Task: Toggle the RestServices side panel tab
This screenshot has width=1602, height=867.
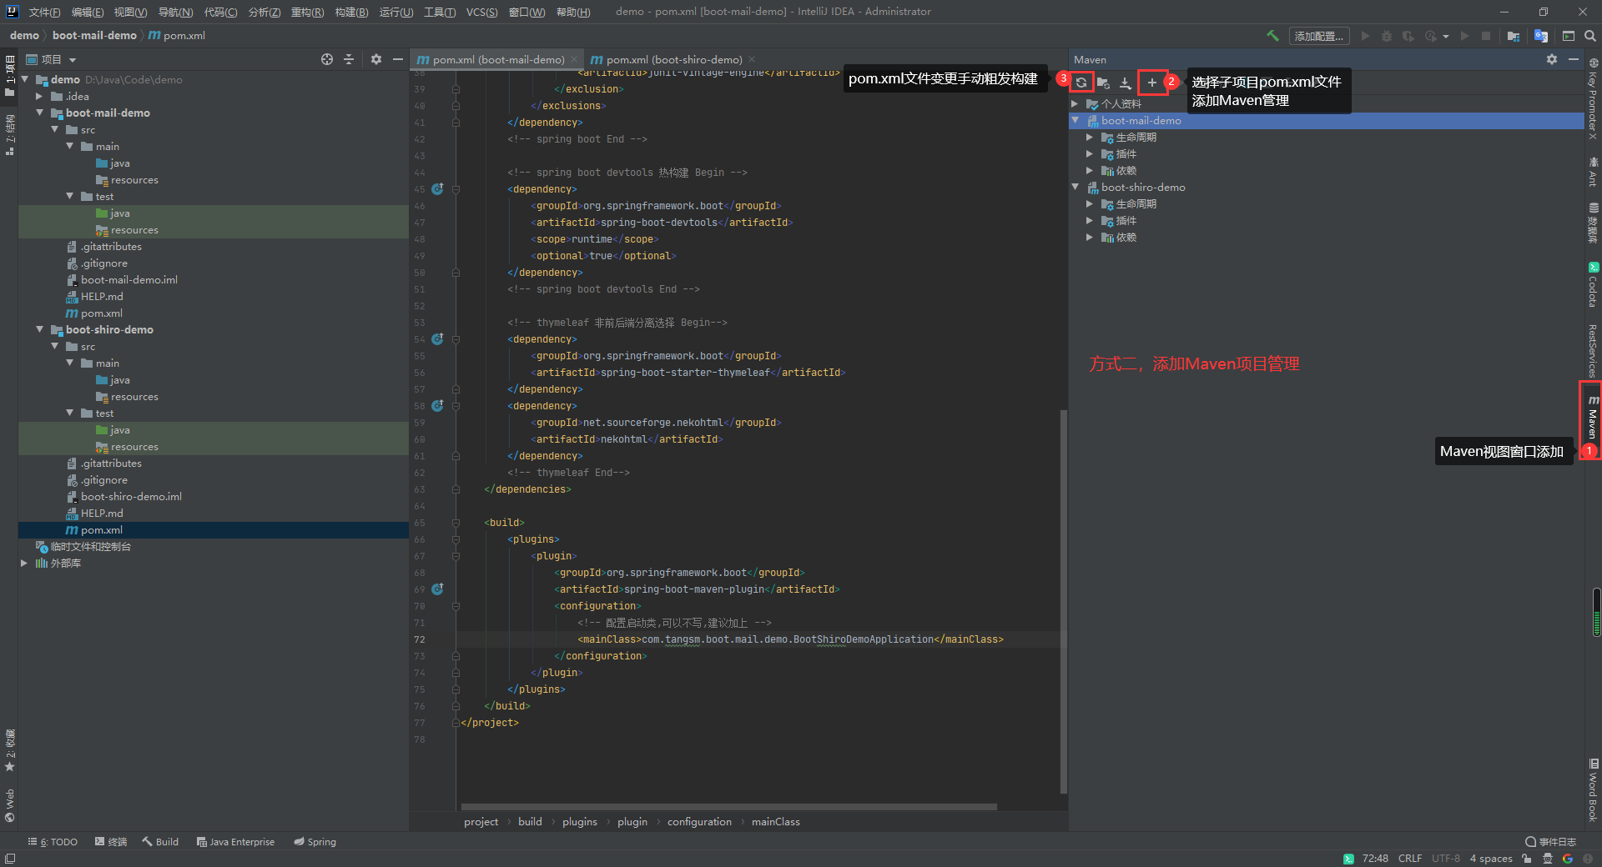Action: coord(1593,350)
